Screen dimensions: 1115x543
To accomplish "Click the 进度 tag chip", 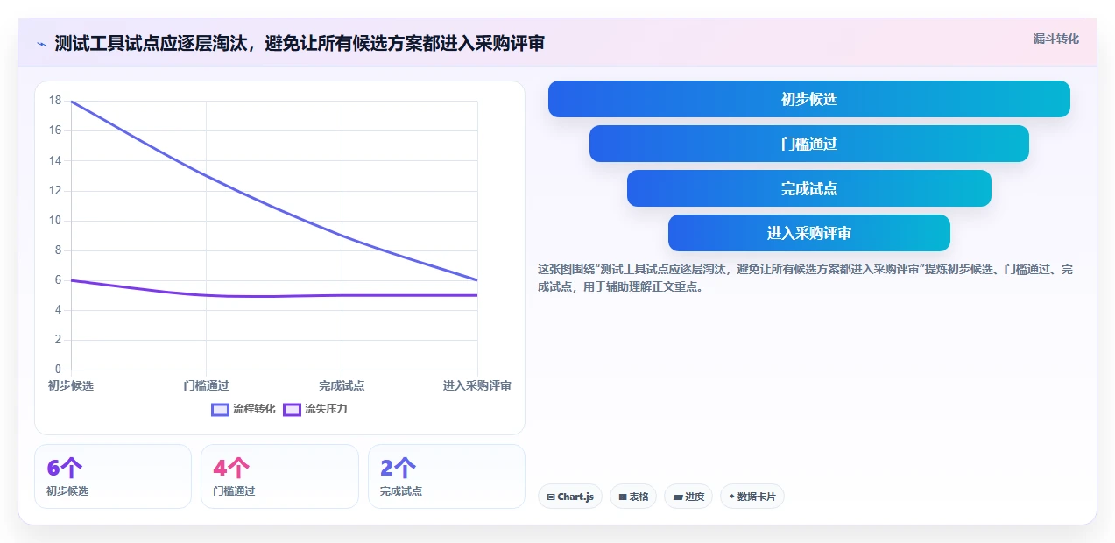I will point(688,497).
